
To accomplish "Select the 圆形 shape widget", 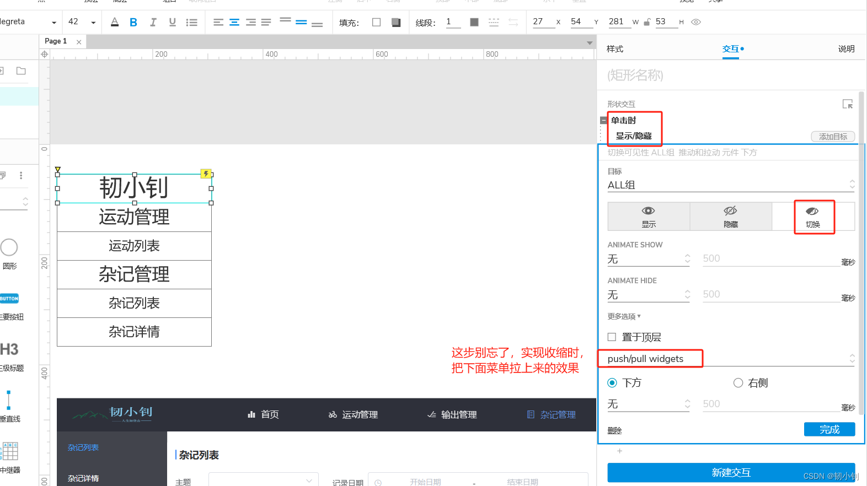I will pyautogui.click(x=9, y=254).
